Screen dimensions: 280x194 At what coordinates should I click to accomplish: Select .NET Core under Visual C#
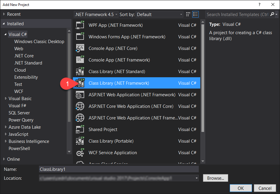point(24,56)
